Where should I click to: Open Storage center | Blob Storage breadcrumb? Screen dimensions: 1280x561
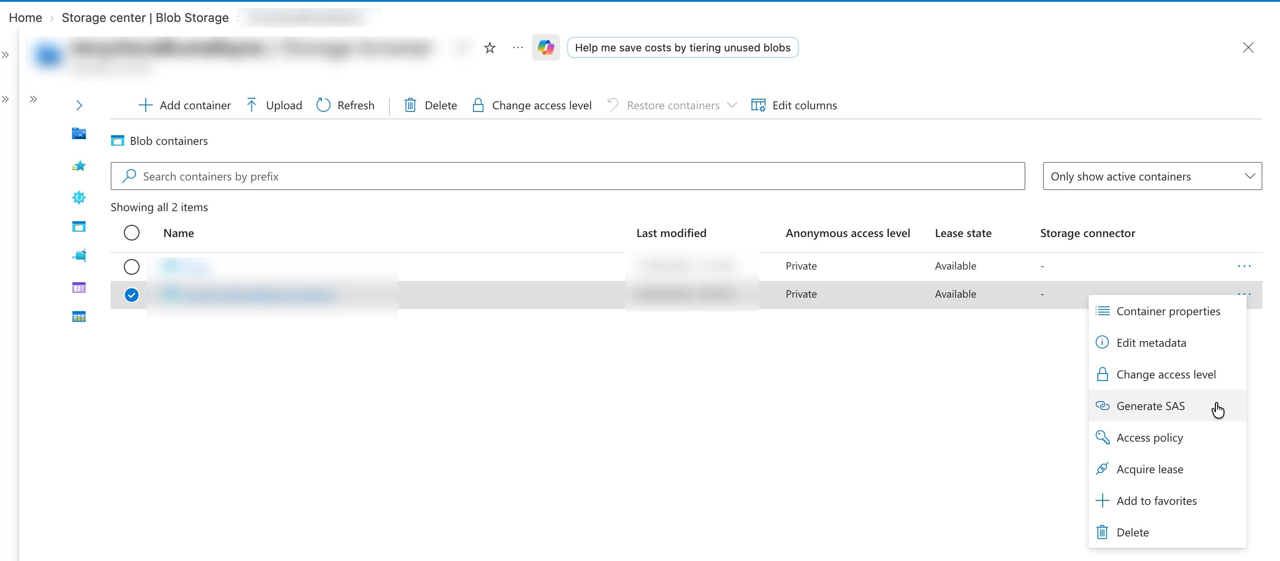pyautogui.click(x=145, y=18)
